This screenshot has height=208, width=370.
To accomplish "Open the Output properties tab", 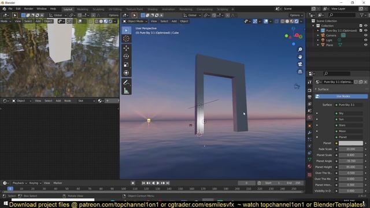I will [310, 97].
